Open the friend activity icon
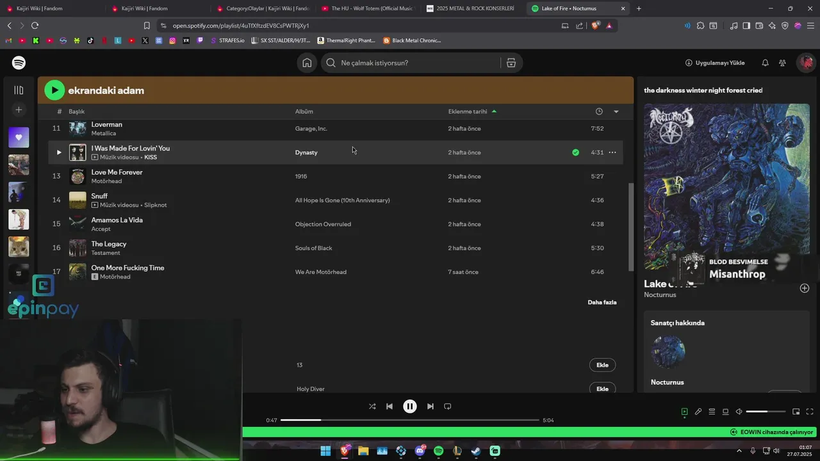Screen dimensions: 820x461 point(782,63)
